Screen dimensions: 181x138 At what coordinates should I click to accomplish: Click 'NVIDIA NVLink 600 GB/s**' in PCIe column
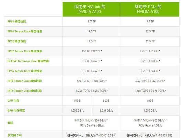click(x=150, y=120)
